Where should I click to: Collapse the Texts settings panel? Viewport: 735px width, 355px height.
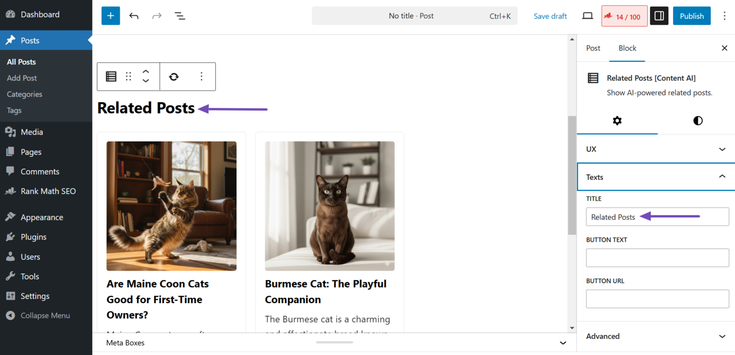pyautogui.click(x=656, y=177)
